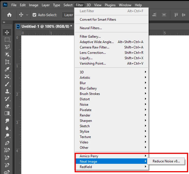This screenshot has width=189, height=174.
Task: Click the Move tool options icon
Action: click(x=21, y=15)
